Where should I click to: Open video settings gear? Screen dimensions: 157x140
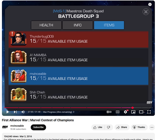pyautogui.click(x=125, y=112)
